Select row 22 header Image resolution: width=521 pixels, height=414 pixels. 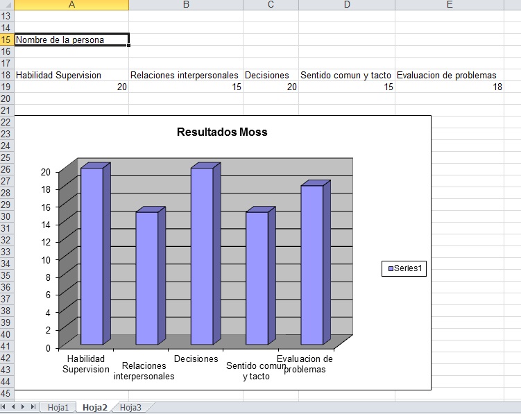6,122
